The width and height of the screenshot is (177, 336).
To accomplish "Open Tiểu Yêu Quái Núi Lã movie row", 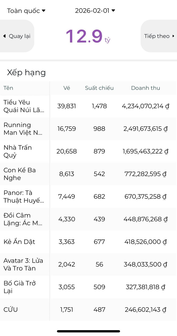I will point(24,106).
